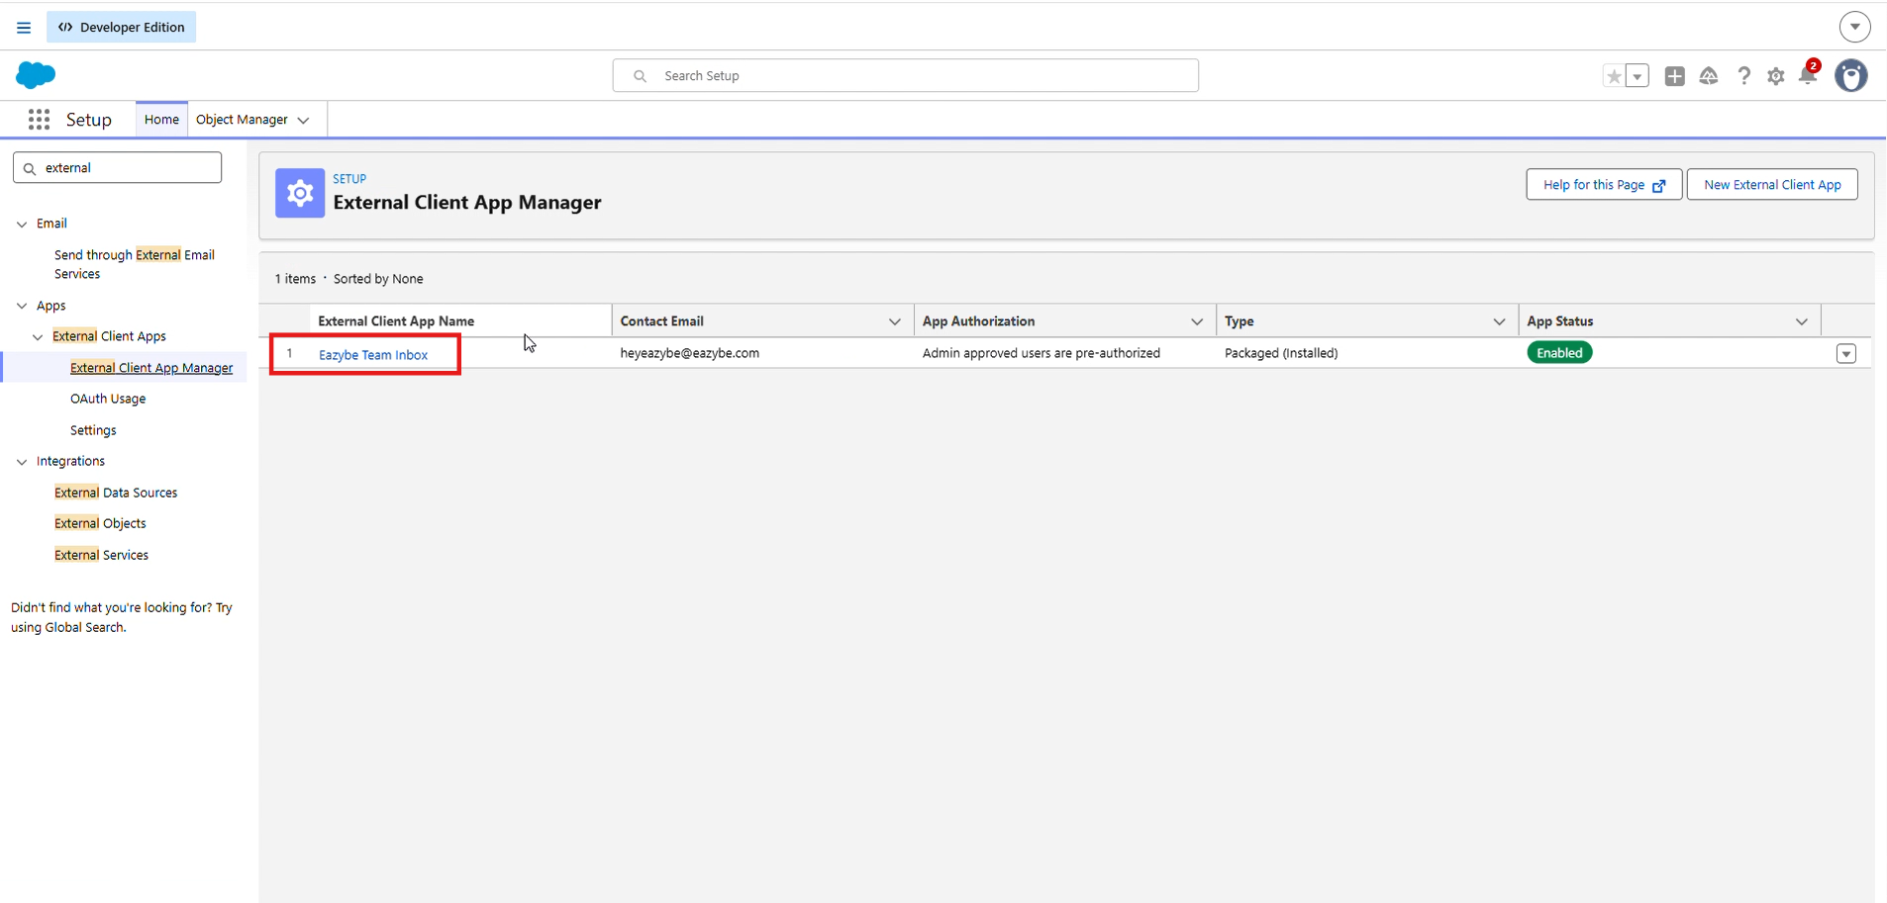Image resolution: width=1887 pixels, height=903 pixels.
Task: Focus the Search Setup field
Action: click(x=906, y=75)
